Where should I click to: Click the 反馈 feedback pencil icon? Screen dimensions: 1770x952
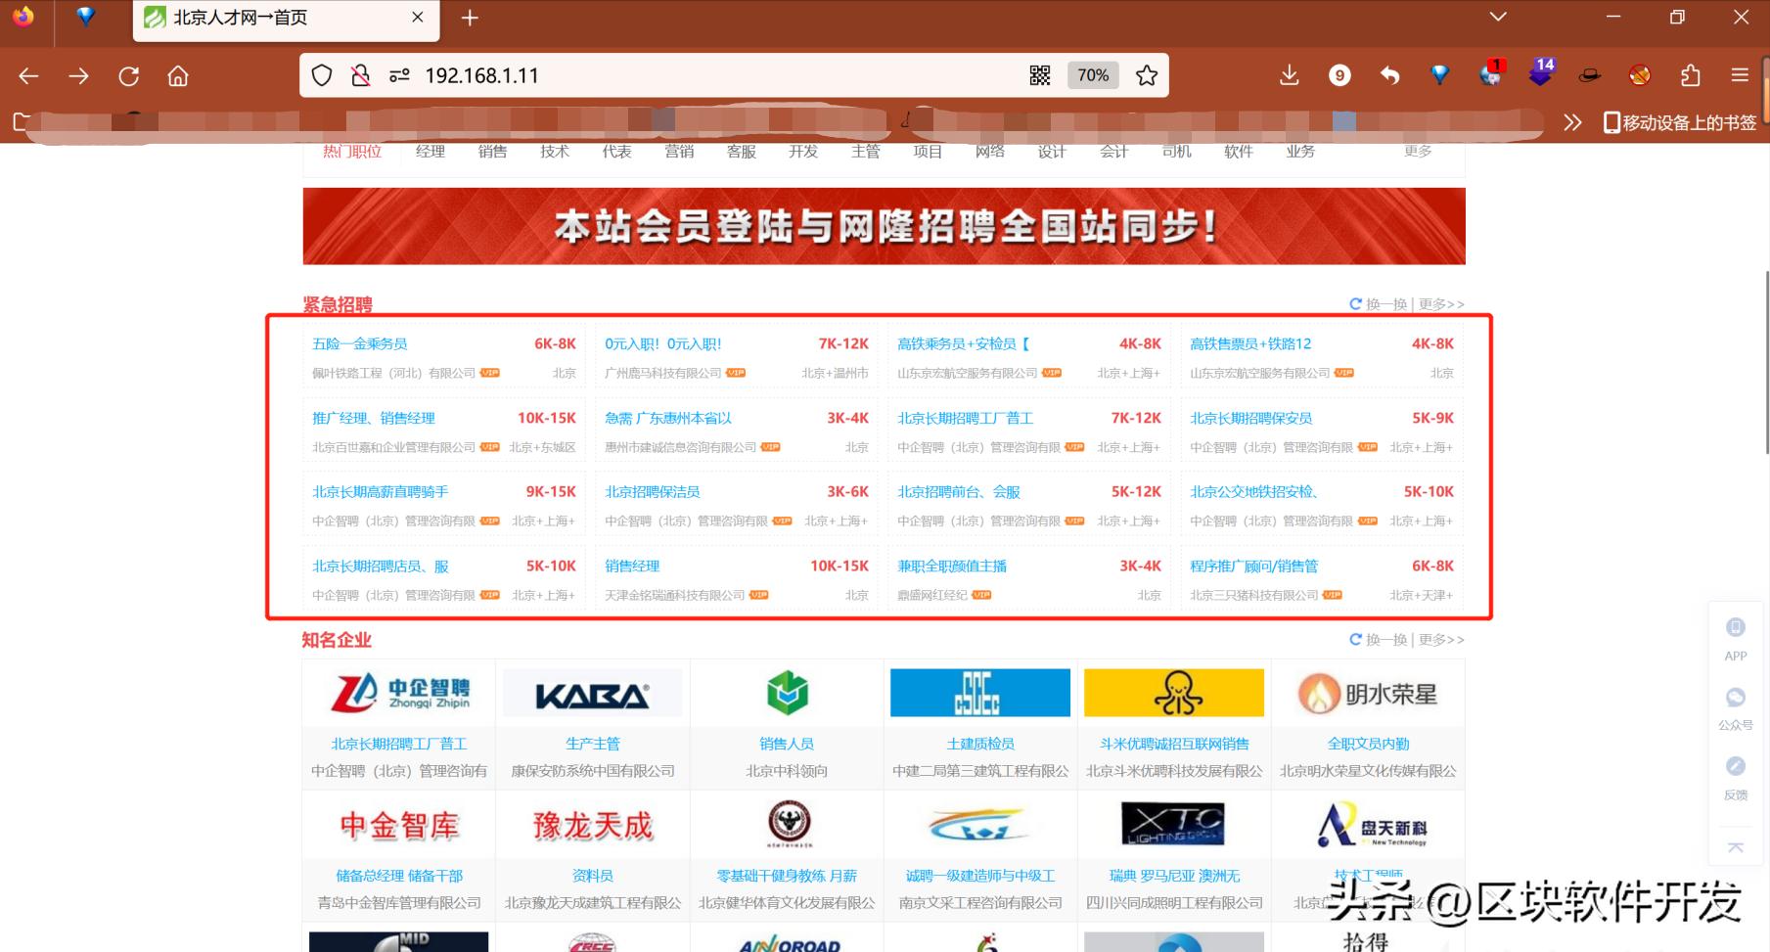pos(1735,766)
